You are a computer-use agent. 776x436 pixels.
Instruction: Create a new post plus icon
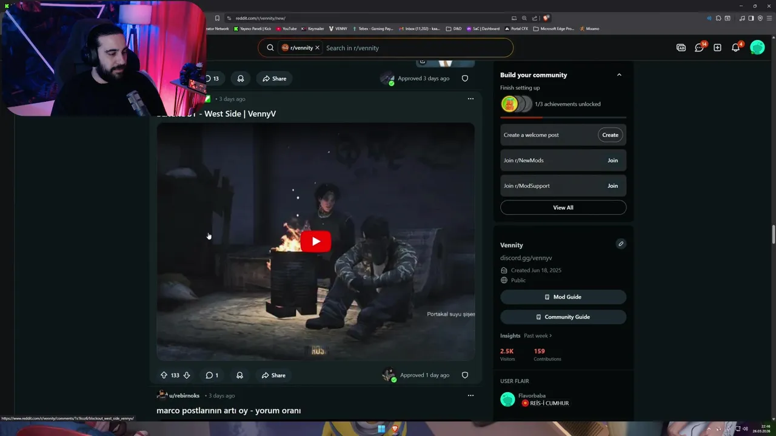(717, 47)
